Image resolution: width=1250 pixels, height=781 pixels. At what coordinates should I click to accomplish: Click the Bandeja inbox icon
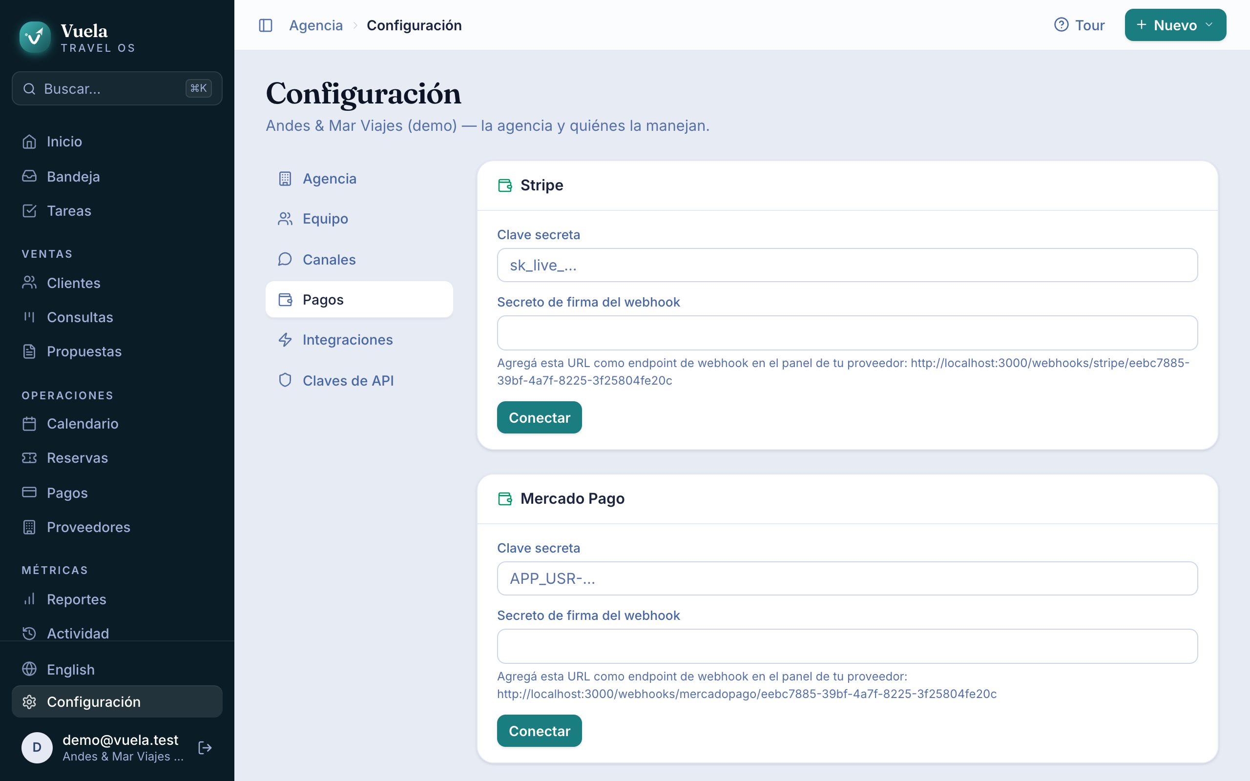(29, 176)
